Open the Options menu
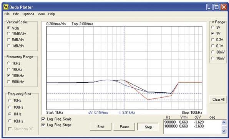Viewport: 229px width, 139px height. click(x=28, y=14)
